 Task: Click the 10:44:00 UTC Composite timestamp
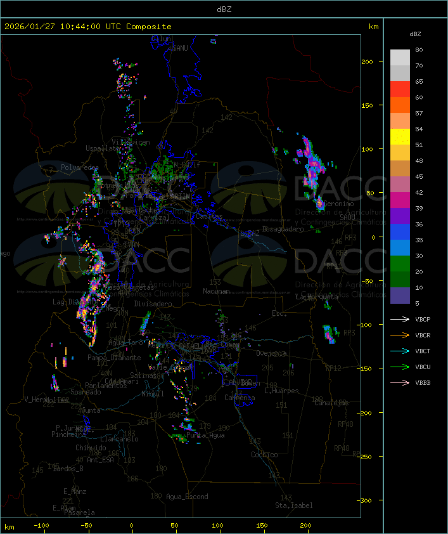[88, 27]
